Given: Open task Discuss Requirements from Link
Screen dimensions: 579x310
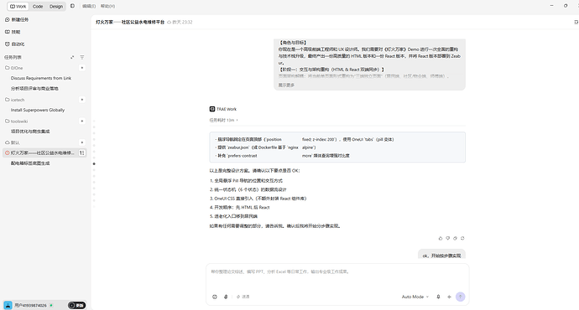Looking at the screenshot, I should (41, 78).
